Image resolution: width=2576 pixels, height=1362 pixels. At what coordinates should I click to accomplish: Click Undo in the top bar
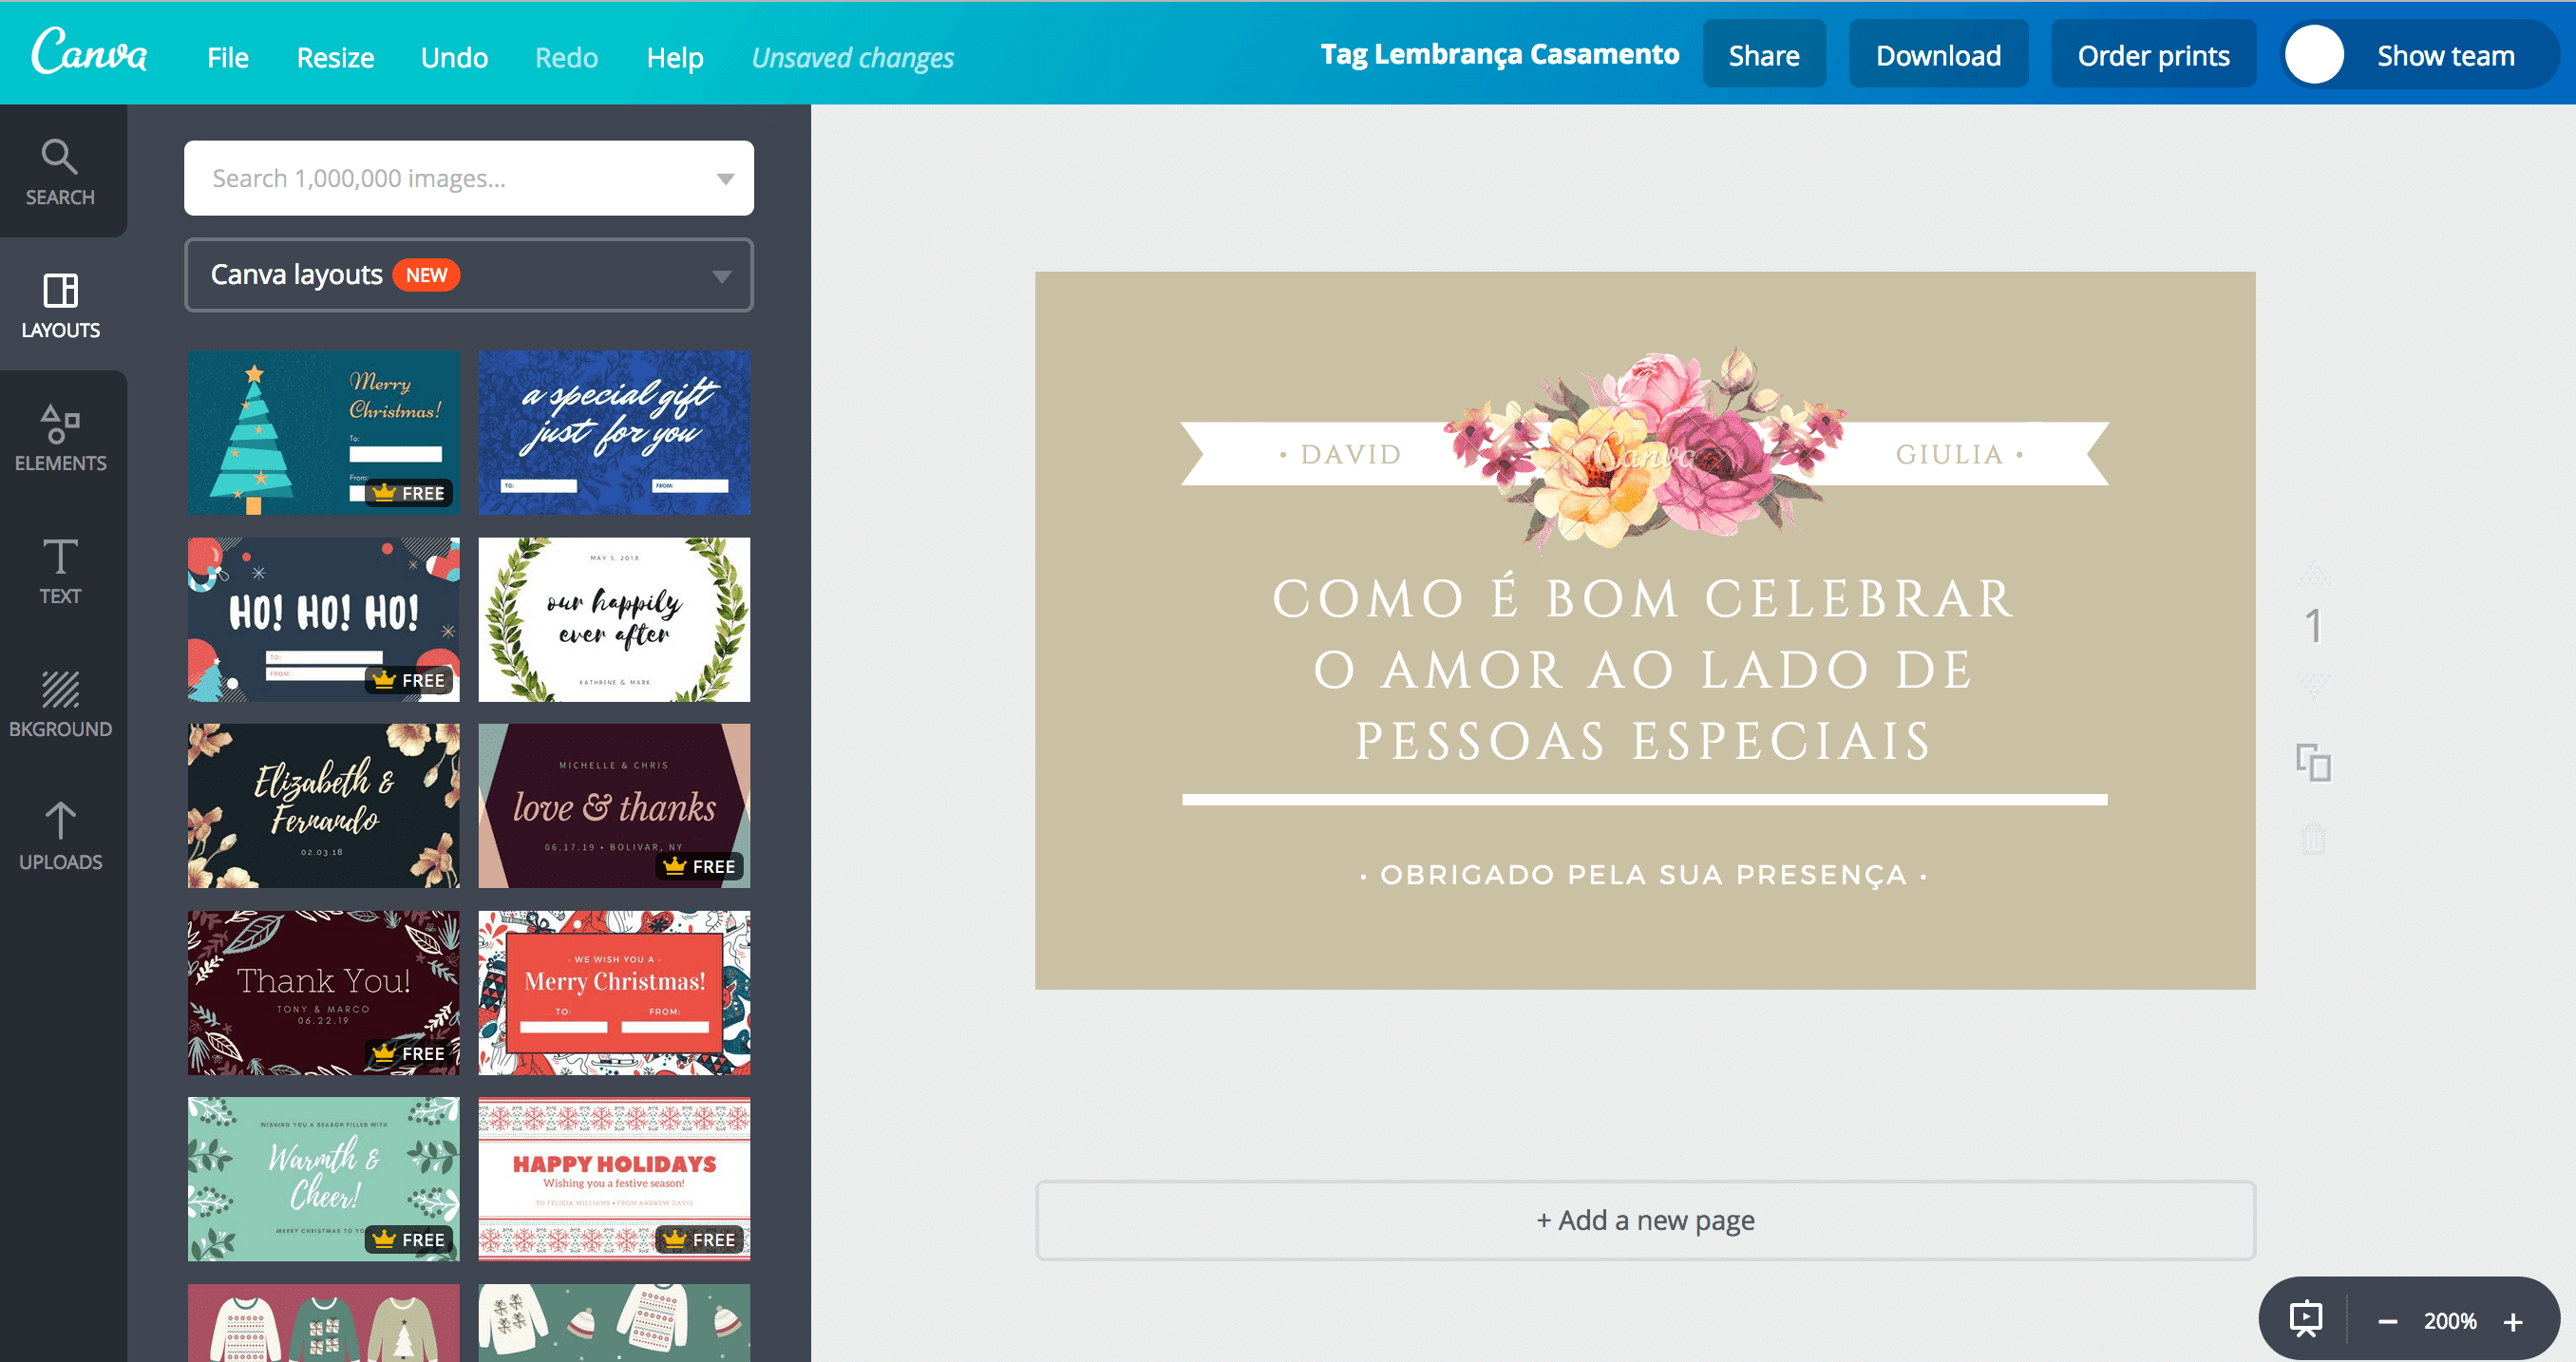point(454,57)
